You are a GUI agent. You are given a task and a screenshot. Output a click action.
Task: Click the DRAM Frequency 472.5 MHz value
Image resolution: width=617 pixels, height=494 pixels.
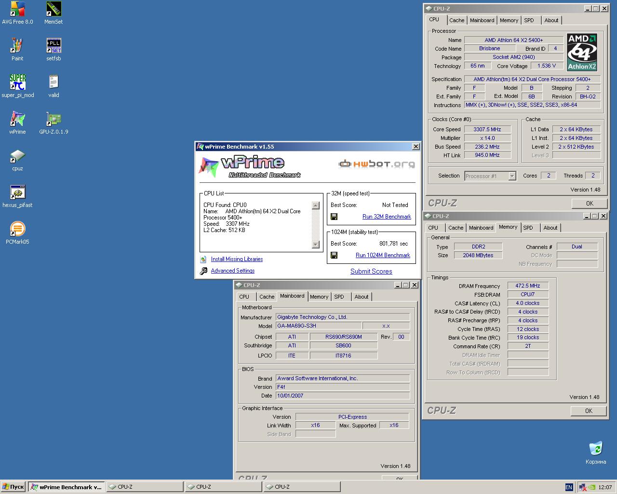click(528, 286)
